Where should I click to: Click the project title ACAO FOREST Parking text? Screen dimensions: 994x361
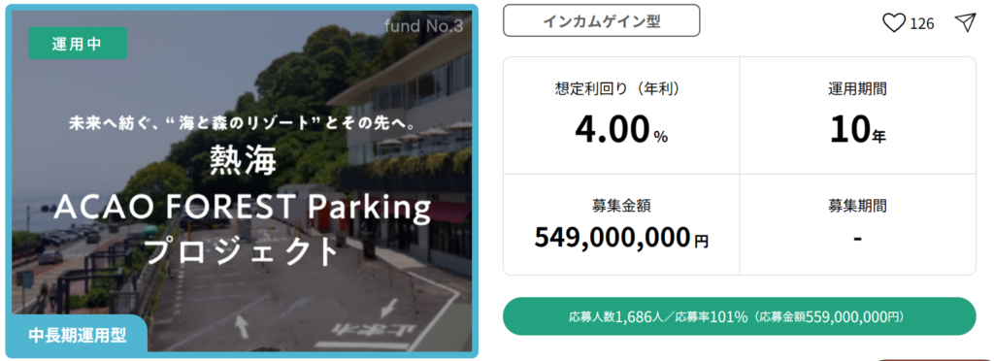click(243, 209)
